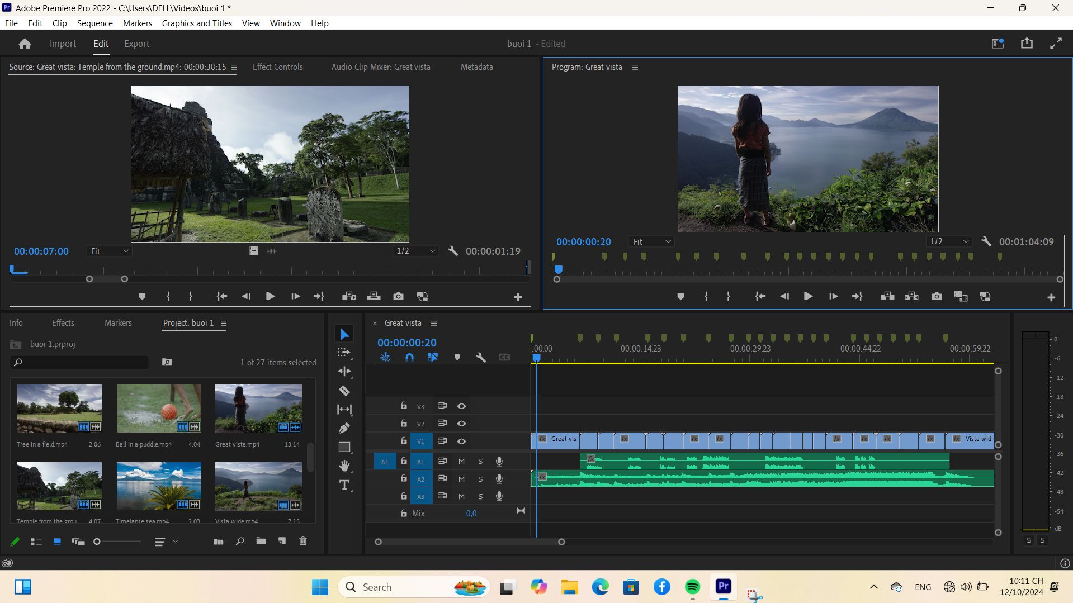This screenshot has width=1073, height=603.
Task: Click Export Frame camera in Program monitor
Action: [x=937, y=296]
